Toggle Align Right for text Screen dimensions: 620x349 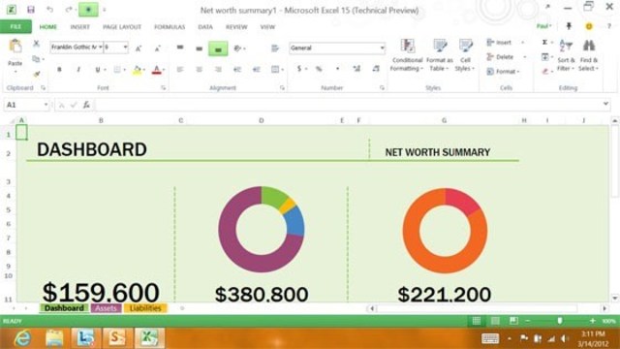[218, 70]
